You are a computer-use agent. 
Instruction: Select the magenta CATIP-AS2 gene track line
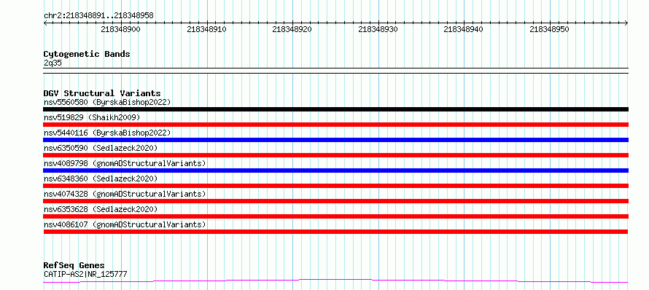tap(335, 281)
